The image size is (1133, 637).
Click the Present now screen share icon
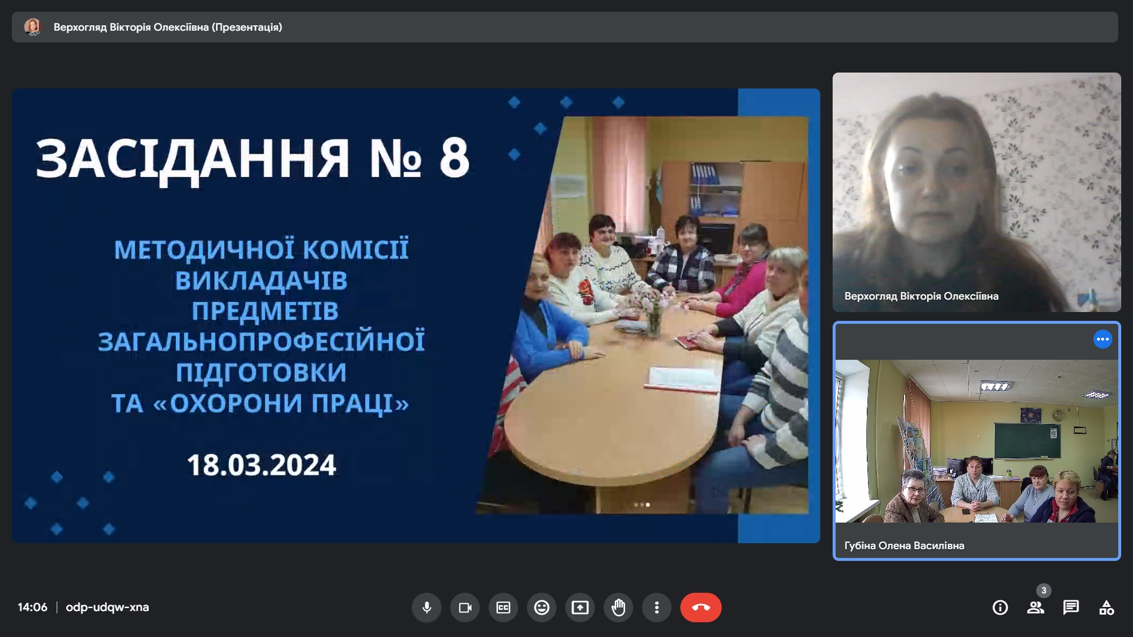point(580,608)
